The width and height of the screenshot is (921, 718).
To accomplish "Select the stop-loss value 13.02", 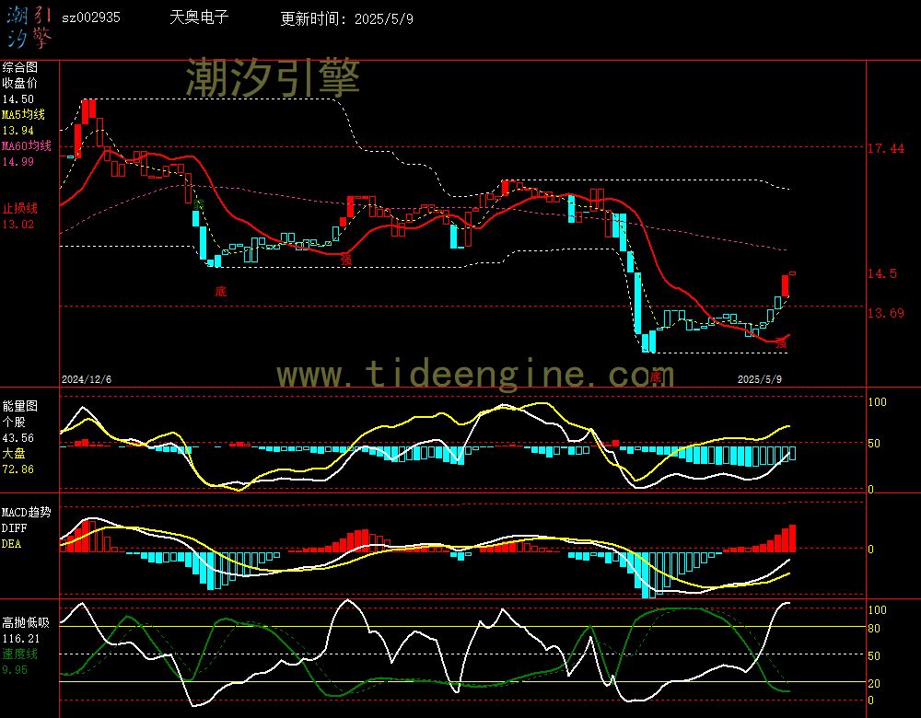I will (x=18, y=225).
